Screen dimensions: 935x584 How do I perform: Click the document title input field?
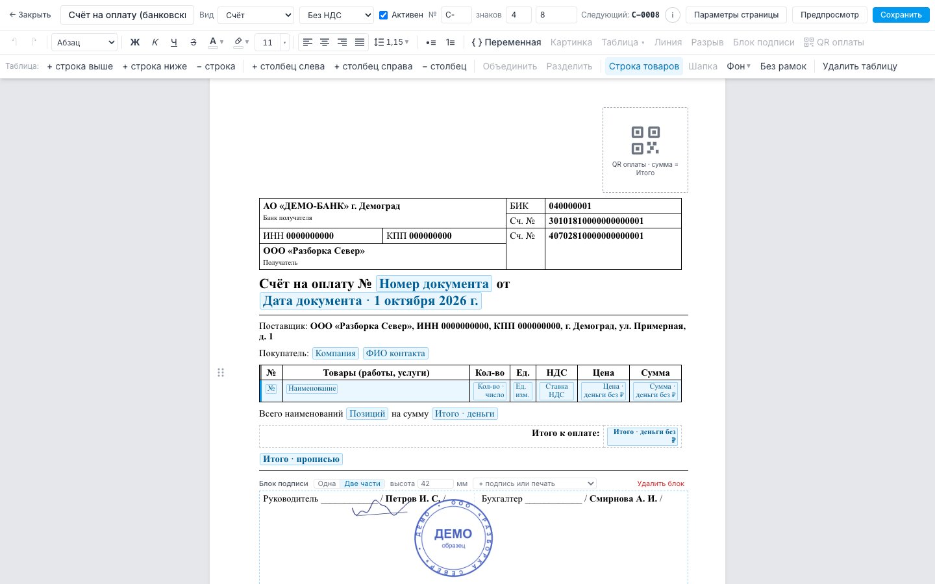click(127, 15)
